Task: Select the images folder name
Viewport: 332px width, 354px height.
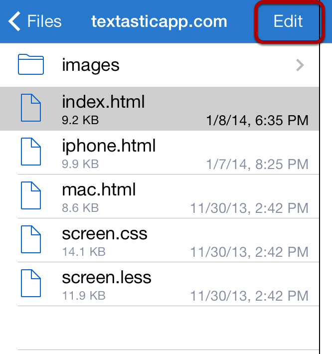Action: click(91, 65)
